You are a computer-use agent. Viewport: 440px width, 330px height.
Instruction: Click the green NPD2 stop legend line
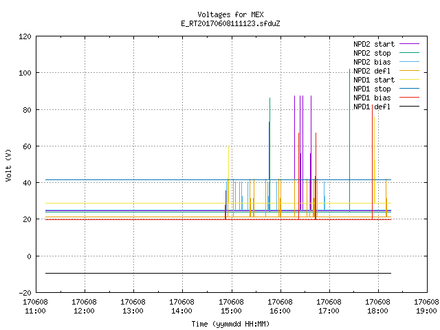[x=410, y=53]
